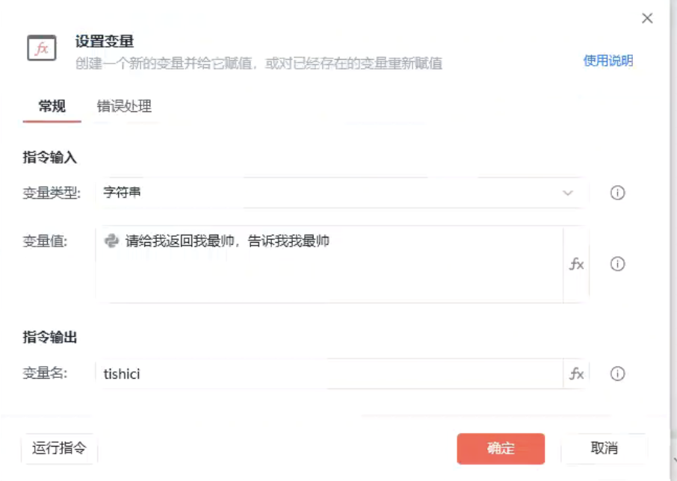677x481 pixels.
Task: Click the 设置变量 dialog title text
Action: pyautogui.click(x=105, y=41)
